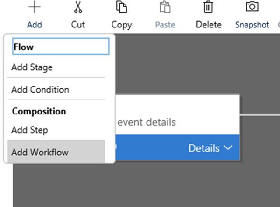Click the Copy text label
Viewport: 280px width, 207px height.
pos(121,25)
